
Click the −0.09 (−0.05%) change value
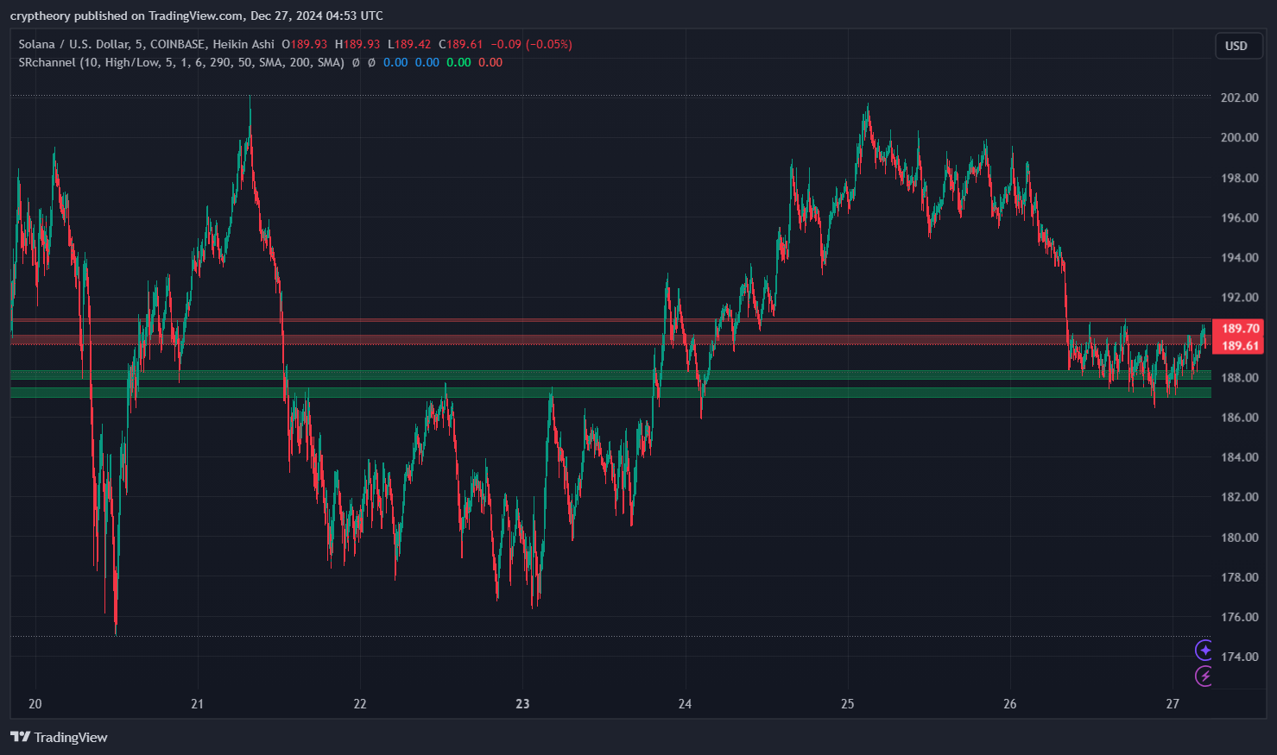tap(531, 44)
